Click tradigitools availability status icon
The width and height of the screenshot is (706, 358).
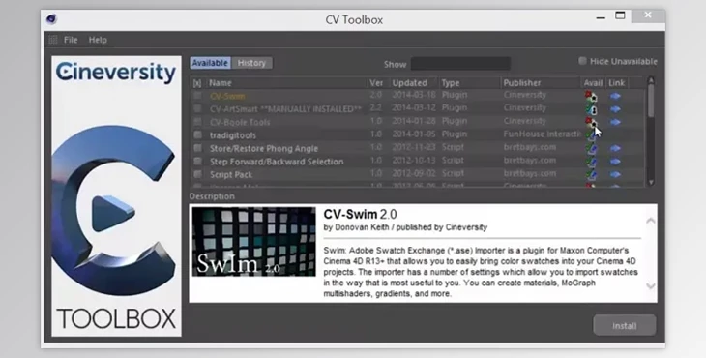(x=590, y=135)
